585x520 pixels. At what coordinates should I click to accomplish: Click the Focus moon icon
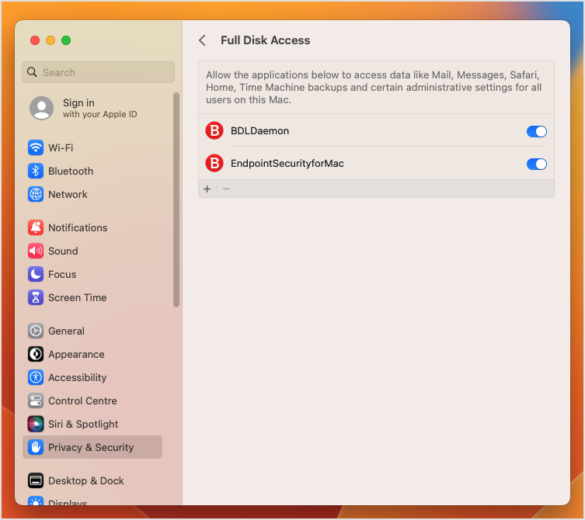(x=36, y=274)
